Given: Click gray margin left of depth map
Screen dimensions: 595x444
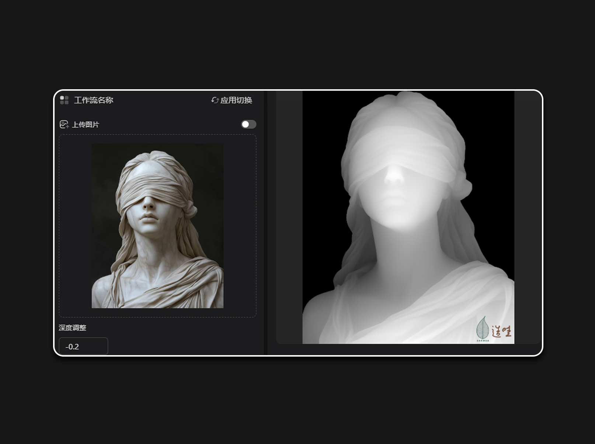Looking at the screenshot, I should (289, 218).
